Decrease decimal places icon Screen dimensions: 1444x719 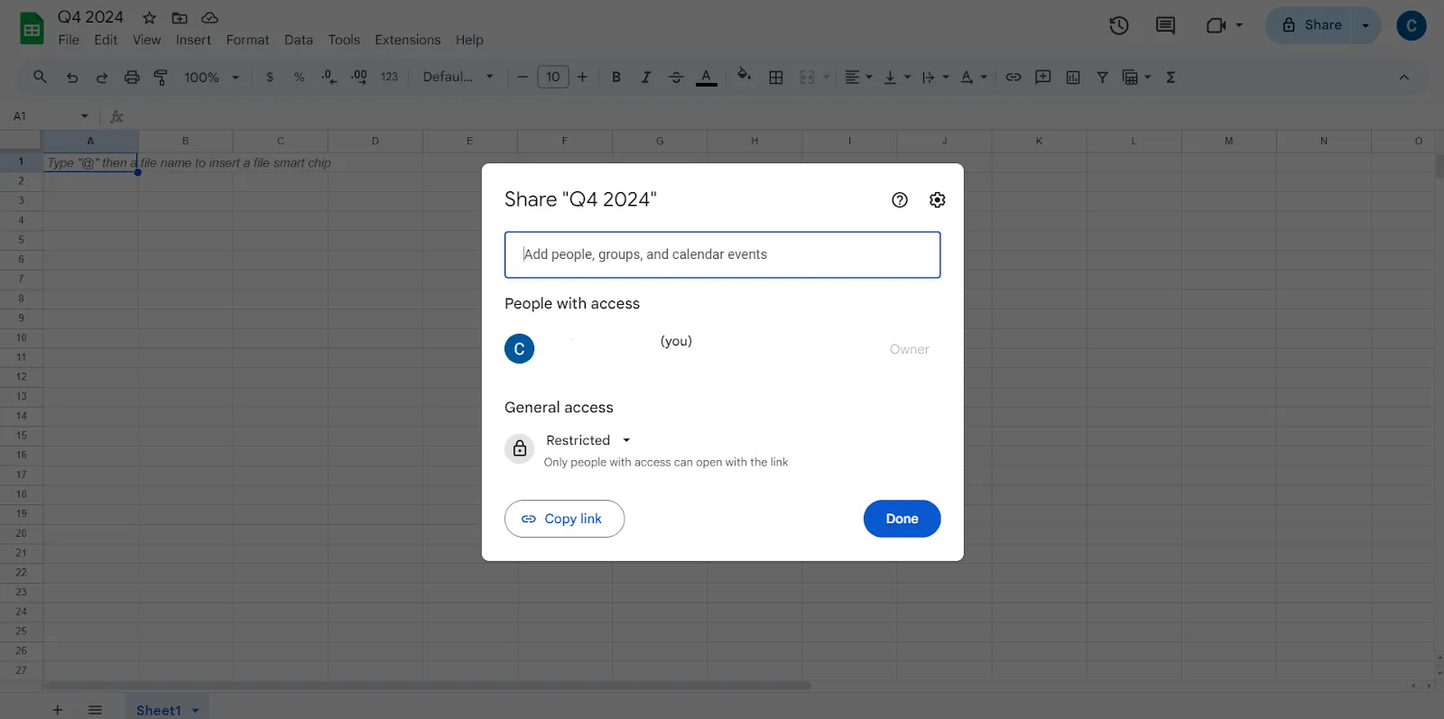click(x=329, y=78)
